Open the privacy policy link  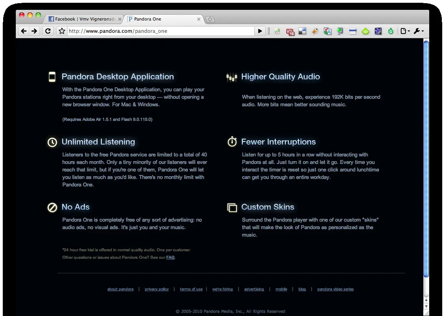pyautogui.click(x=157, y=289)
